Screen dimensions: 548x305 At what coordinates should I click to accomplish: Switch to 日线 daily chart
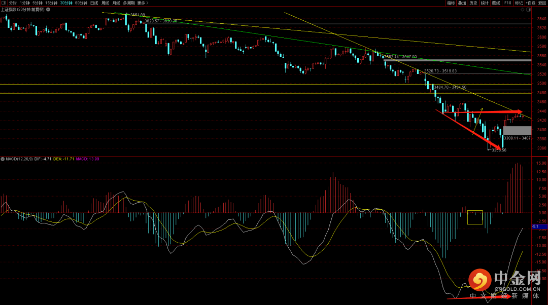(x=94, y=3)
